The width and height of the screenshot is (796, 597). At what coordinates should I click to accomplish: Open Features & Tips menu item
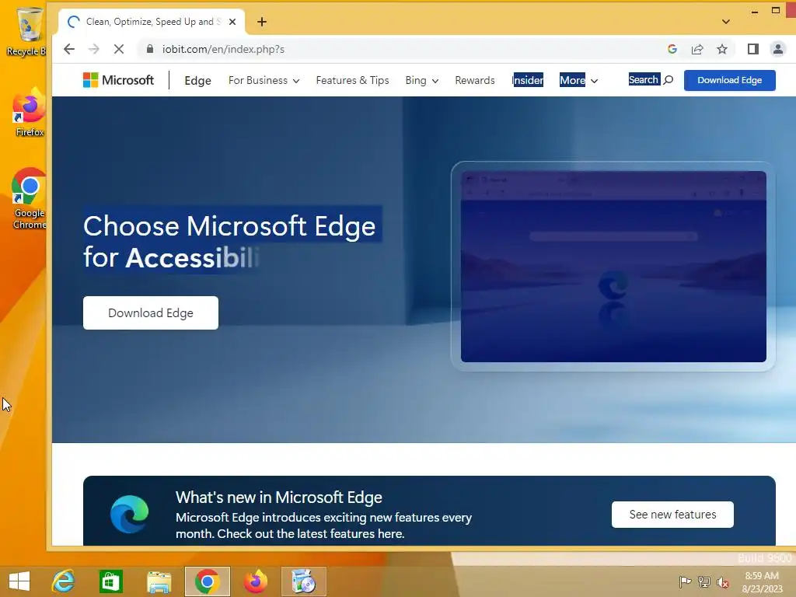click(x=352, y=80)
